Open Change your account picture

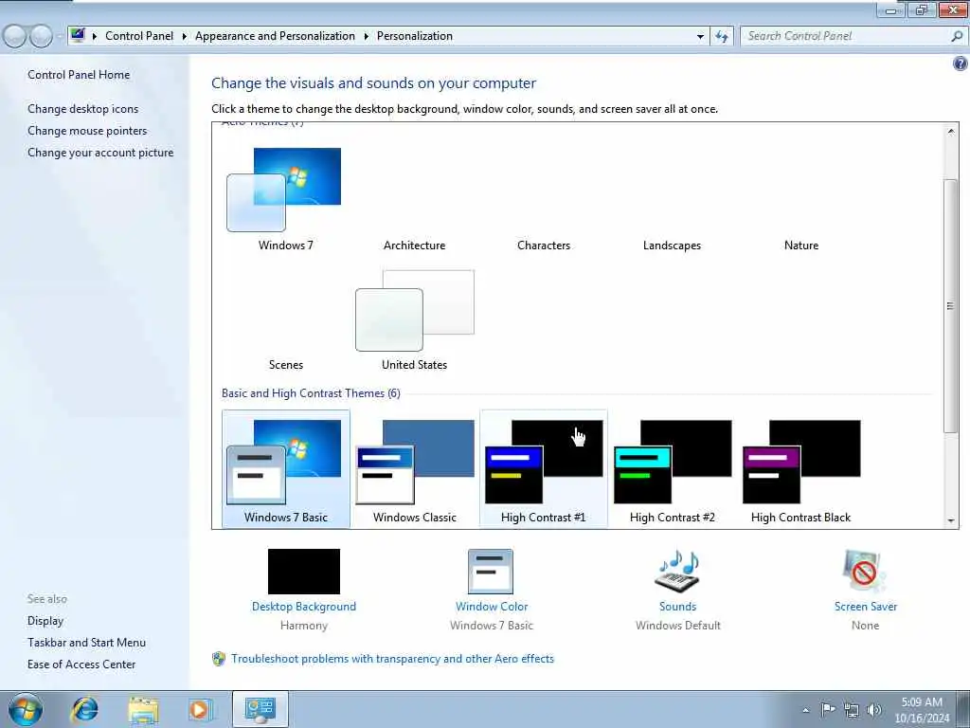pos(100,153)
